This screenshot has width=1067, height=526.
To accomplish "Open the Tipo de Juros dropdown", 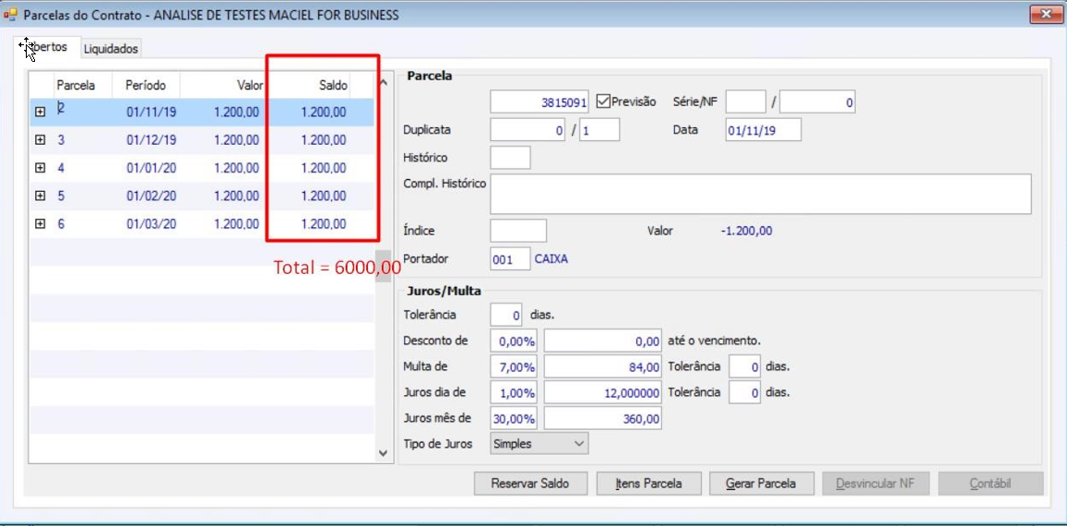I will coord(539,444).
